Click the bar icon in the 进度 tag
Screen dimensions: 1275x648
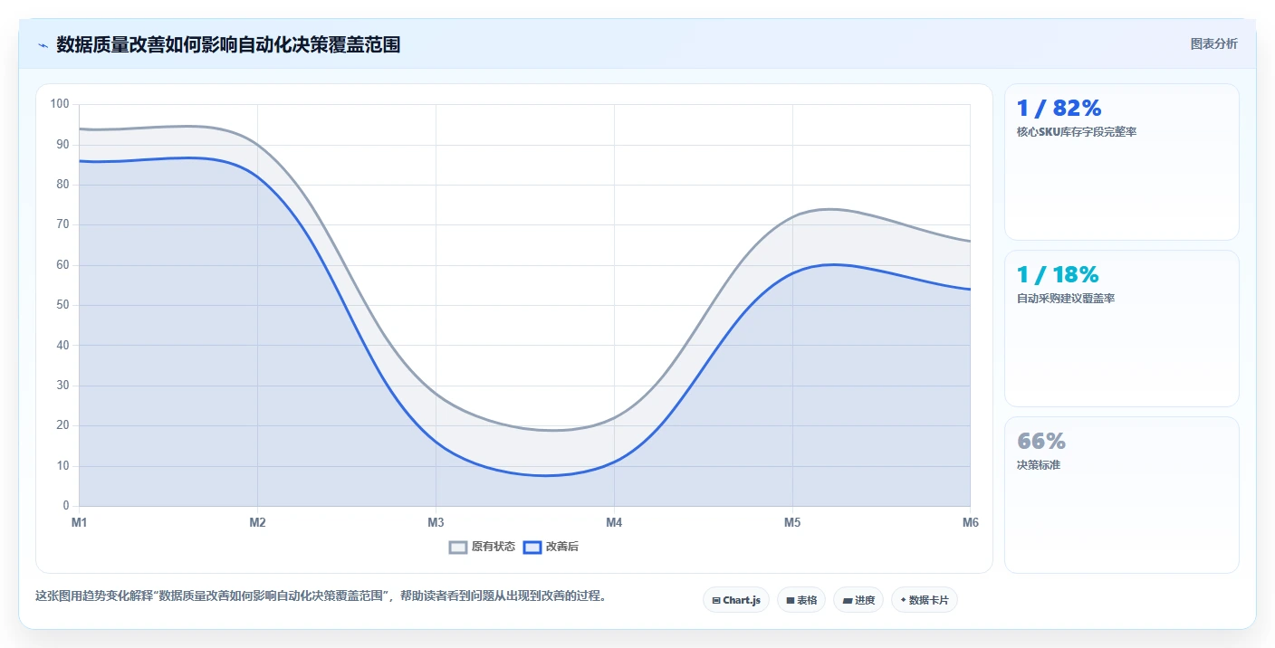847,600
